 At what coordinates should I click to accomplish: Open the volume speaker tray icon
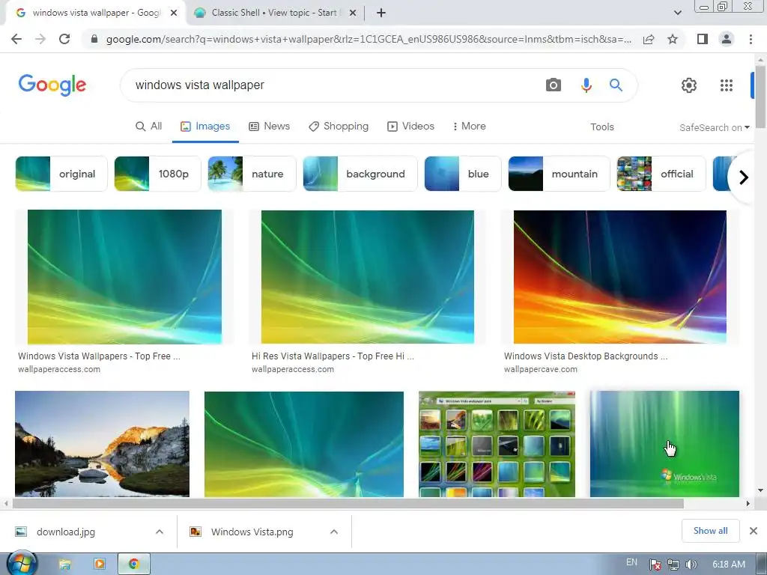point(691,565)
